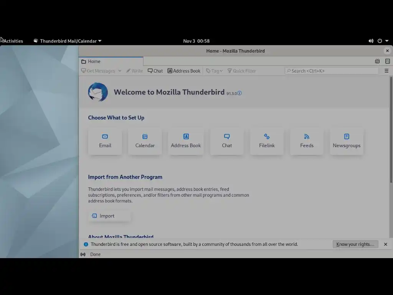Open the Address Book setup card
393x295 pixels.
coord(186,141)
